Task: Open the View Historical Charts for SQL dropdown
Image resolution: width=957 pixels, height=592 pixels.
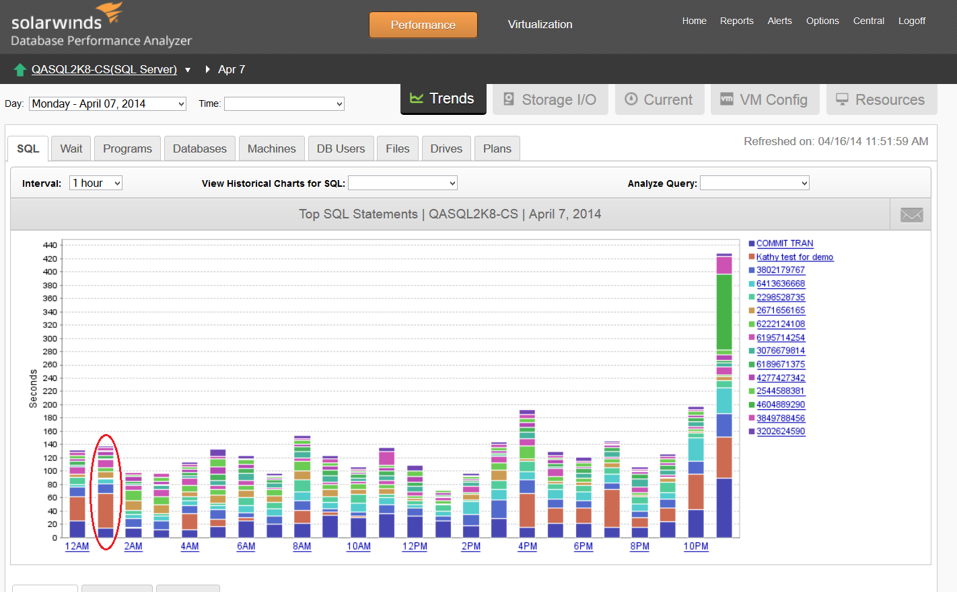Action: [x=402, y=183]
